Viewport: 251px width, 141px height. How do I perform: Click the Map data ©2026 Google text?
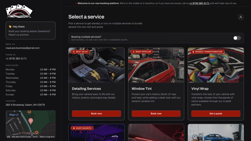click(21, 137)
